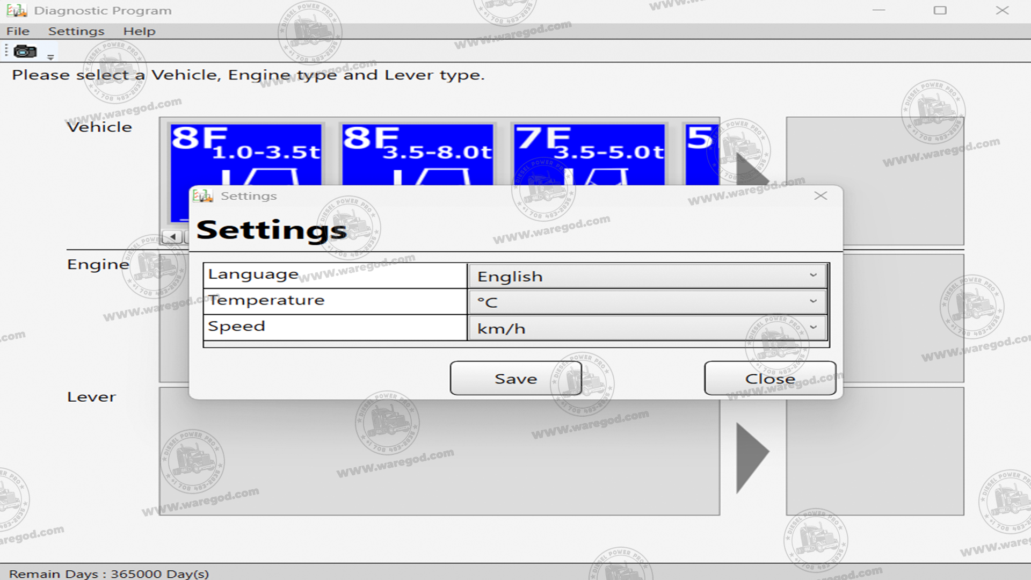Open the Help menu
Image resolution: width=1031 pixels, height=580 pixels.
tap(139, 31)
